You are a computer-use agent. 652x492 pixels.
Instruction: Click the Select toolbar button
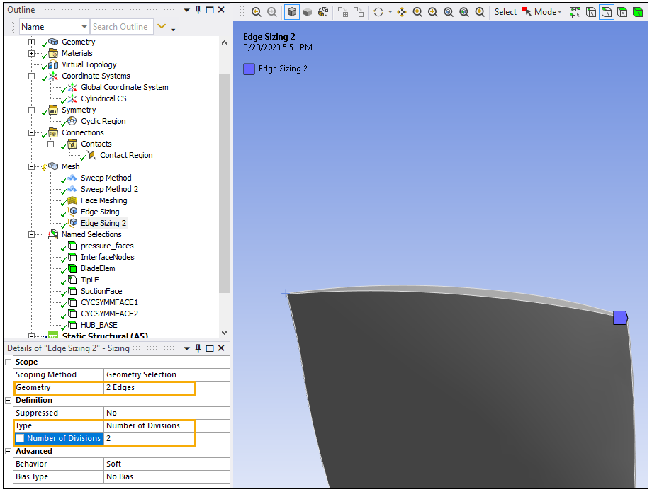point(505,12)
